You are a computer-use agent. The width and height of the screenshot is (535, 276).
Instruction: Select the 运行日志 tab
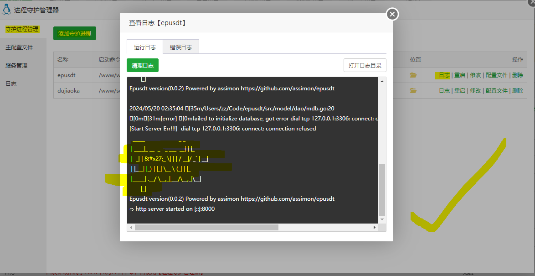144,47
